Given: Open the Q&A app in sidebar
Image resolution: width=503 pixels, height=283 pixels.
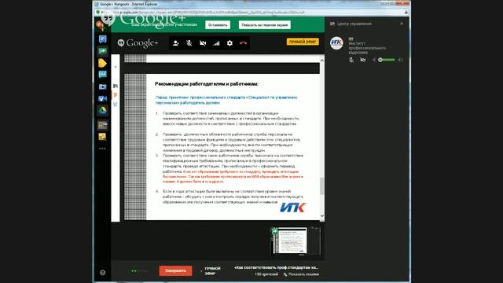Looking at the screenshot, I should click(x=102, y=75).
